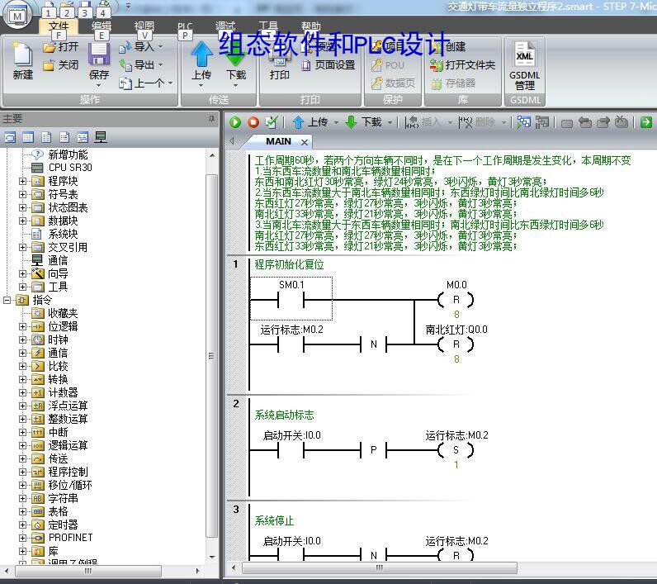Click the 打印 (Print) ribbon icon
The width and height of the screenshot is (657, 584).
pos(280,63)
